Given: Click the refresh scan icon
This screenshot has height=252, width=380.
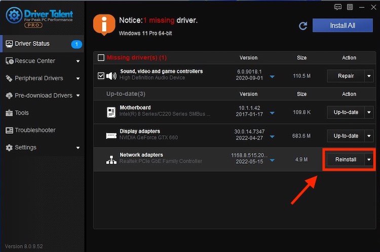Looking at the screenshot, I should [x=303, y=26].
